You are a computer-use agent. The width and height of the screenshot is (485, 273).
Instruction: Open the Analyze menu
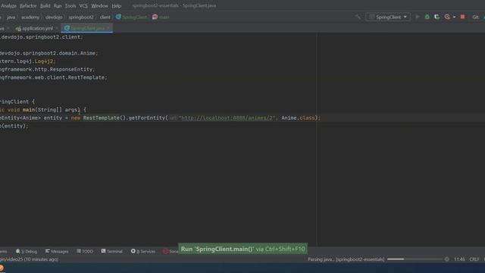click(8, 6)
